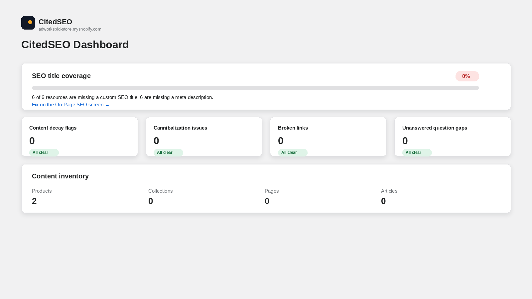
Task: Click the Cannibalization issues count value
Action: coord(156,141)
